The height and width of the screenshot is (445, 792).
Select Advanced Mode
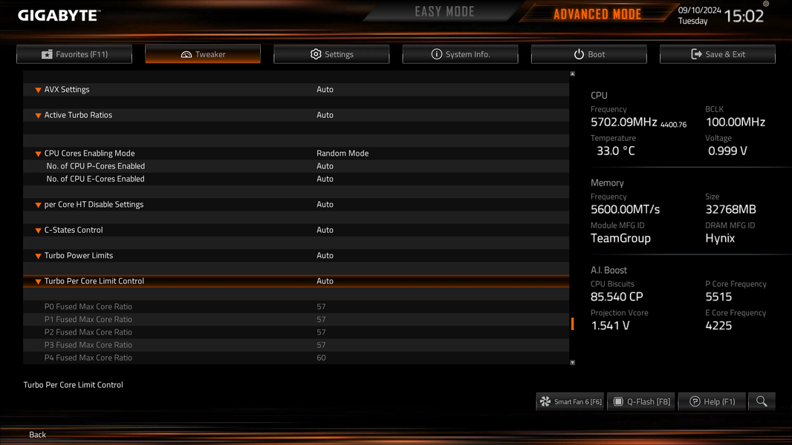(x=597, y=14)
